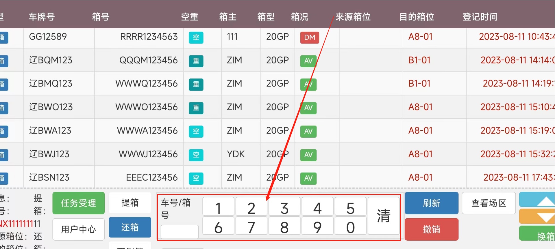Click the AV badge in the WWWJ123456 row
Viewport: 555px width, 249px height.
click(308, 155)
